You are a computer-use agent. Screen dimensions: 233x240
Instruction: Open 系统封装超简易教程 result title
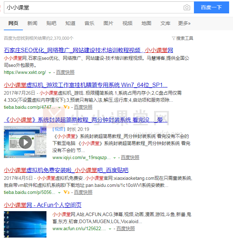coord(86,120)
